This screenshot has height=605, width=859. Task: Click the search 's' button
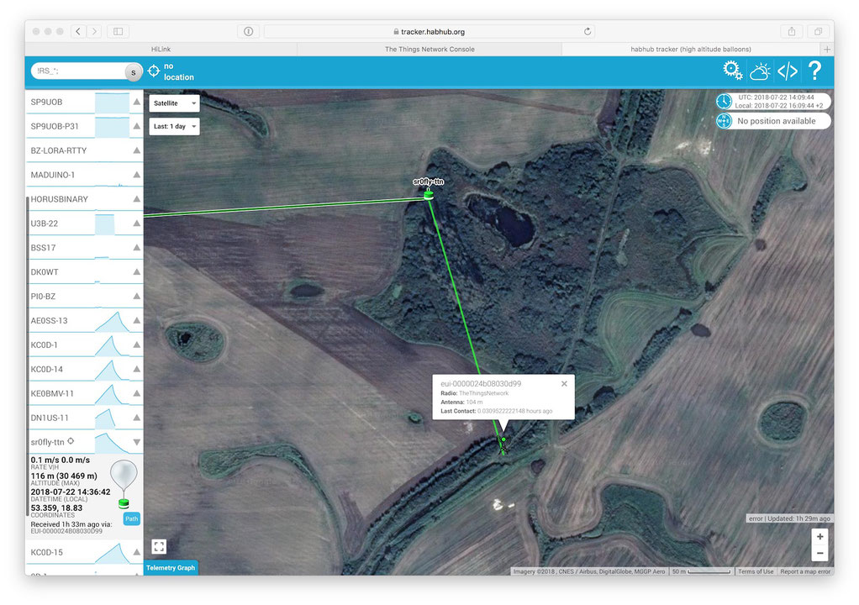(133, 71)
